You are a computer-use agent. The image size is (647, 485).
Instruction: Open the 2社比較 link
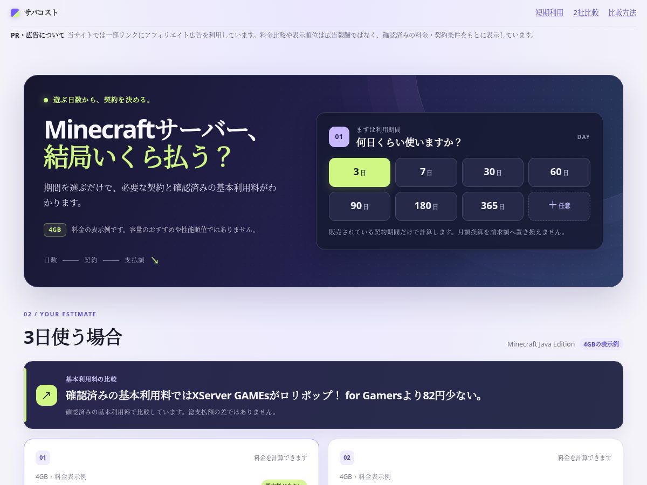(586, 12)
